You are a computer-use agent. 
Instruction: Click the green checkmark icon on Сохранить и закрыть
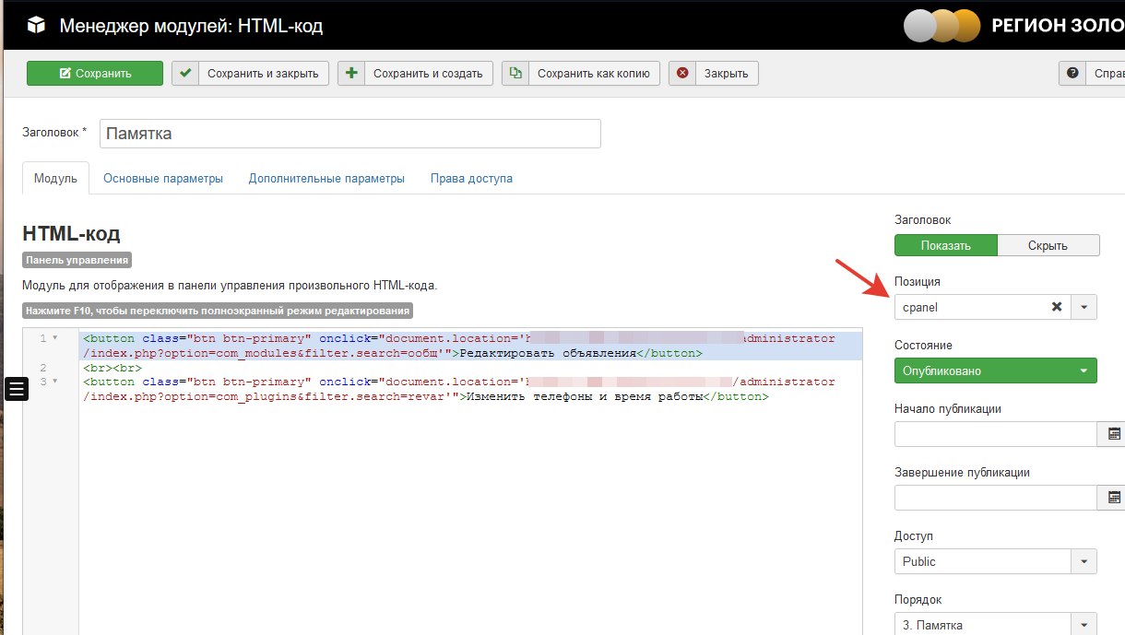click(x=185, y=74)
